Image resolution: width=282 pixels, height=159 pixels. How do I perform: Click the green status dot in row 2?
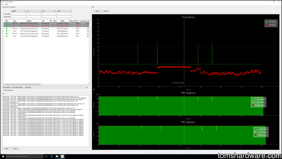[7, 26]
